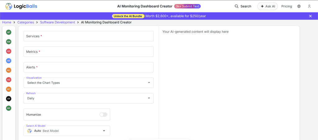Select the blue AD sidebar avatar
Viewport: 318px width, 140px height.
9,61
